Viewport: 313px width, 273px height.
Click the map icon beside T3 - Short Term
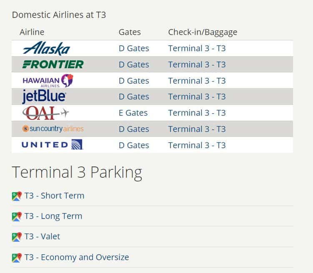click(x=17, y=196)
